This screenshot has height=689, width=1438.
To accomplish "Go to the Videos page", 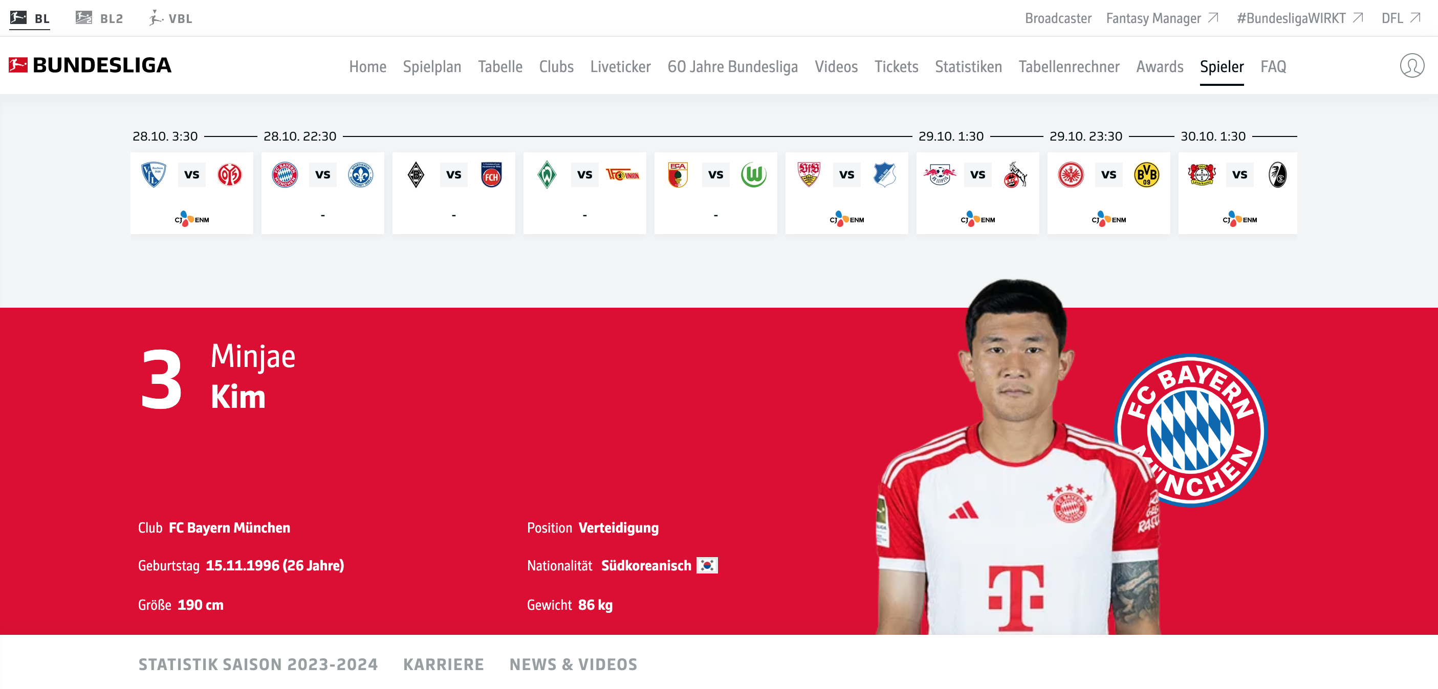I will pyautogui.click(x=836, y=66).
